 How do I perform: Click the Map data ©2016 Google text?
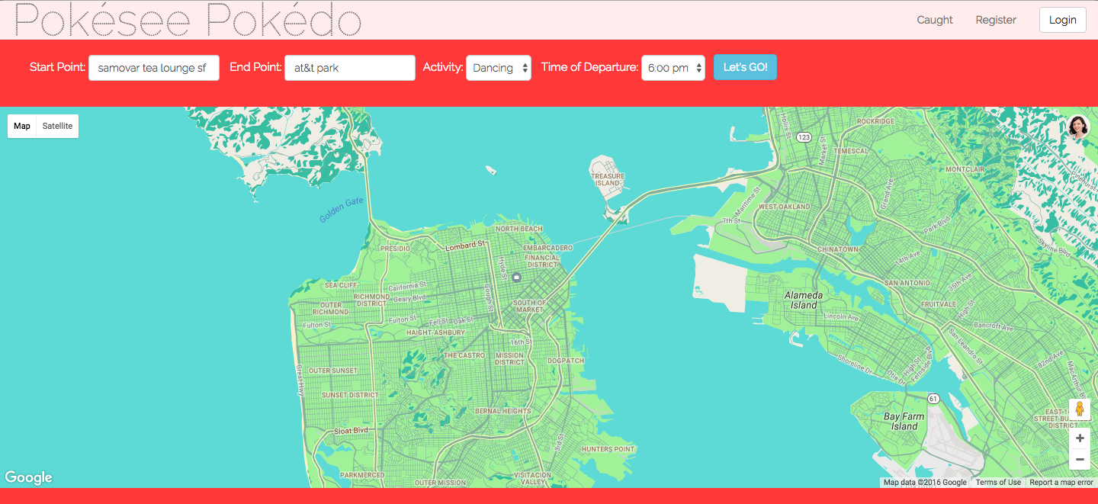pos(925,482)
